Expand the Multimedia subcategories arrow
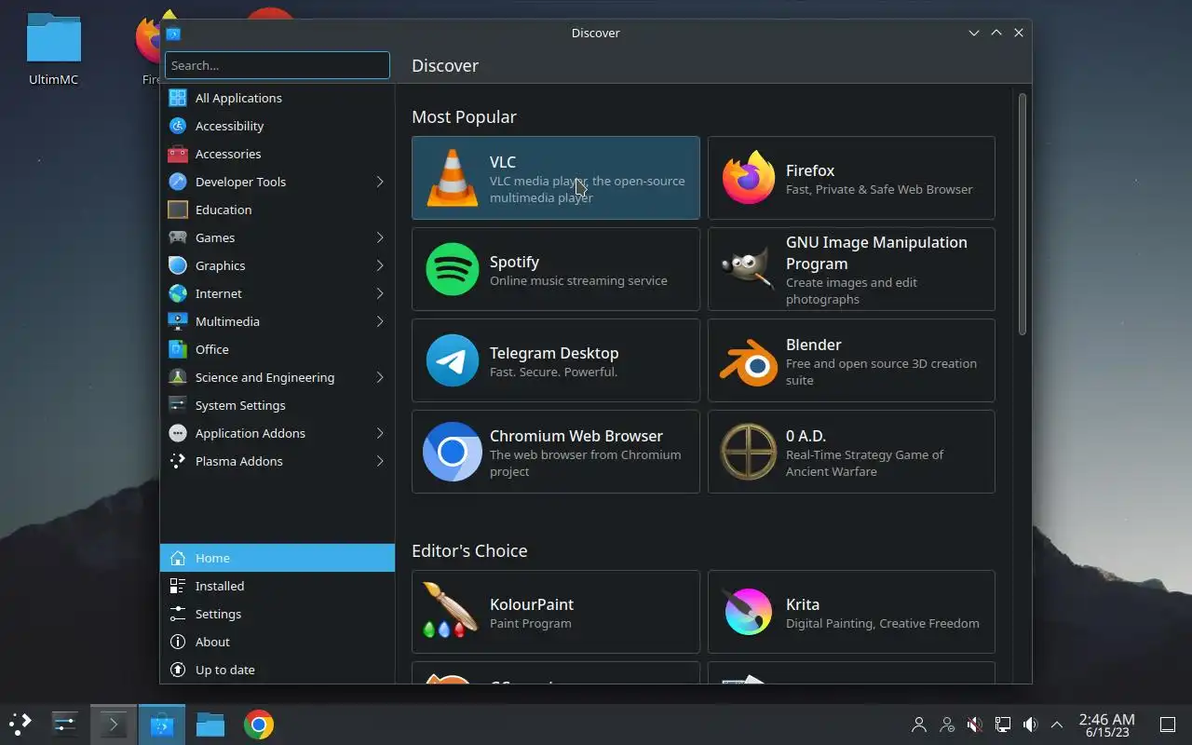The image size is (1192, 745). tap(380, 321)
